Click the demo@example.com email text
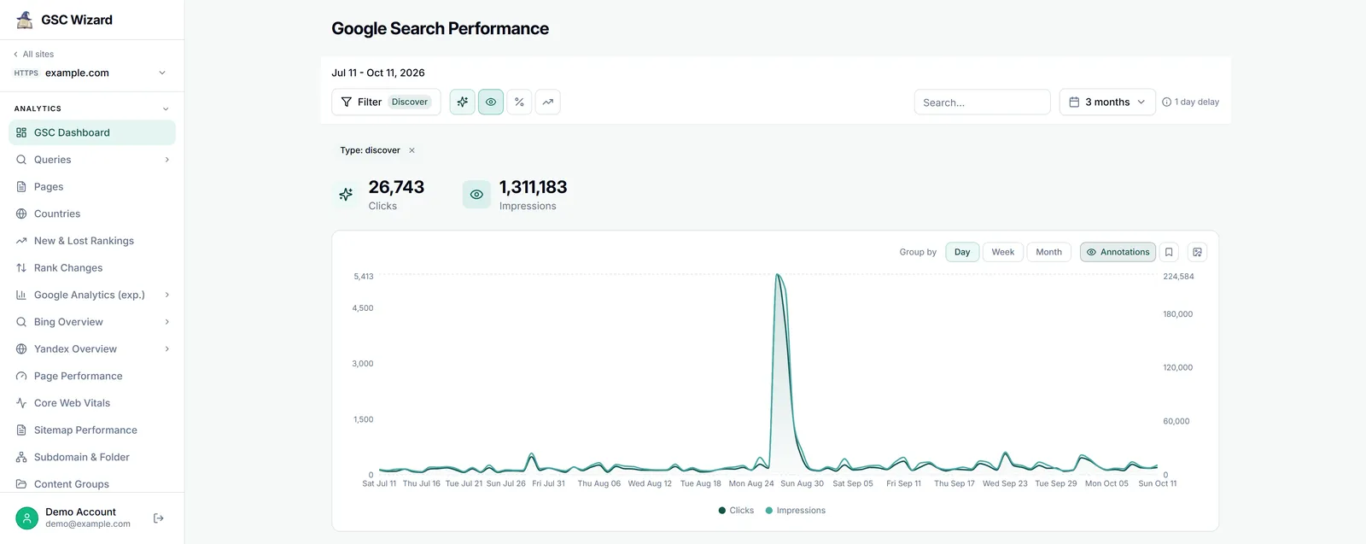This screenshot has width=1366, height=544. point(88,524)
